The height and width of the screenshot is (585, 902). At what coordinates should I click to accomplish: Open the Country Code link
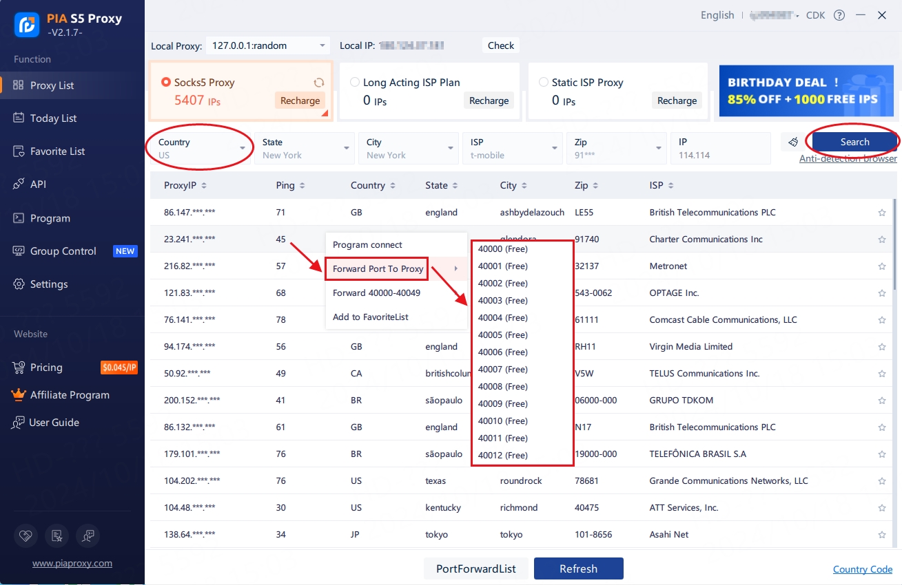point(862,569)
